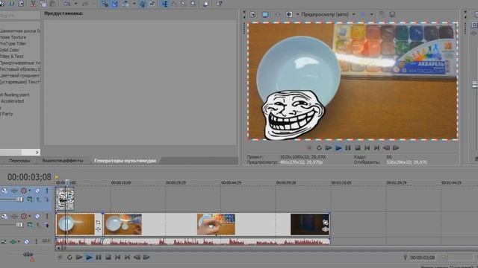
Task: Select the Генераторы мультимедиа tab
Action: click(x=125, y=161)
